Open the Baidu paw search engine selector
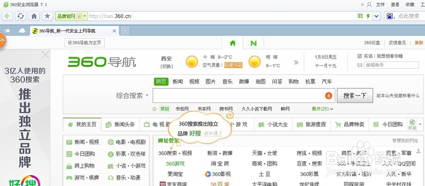Viewport: 425px width, 186px height. [x=391, y=16]
